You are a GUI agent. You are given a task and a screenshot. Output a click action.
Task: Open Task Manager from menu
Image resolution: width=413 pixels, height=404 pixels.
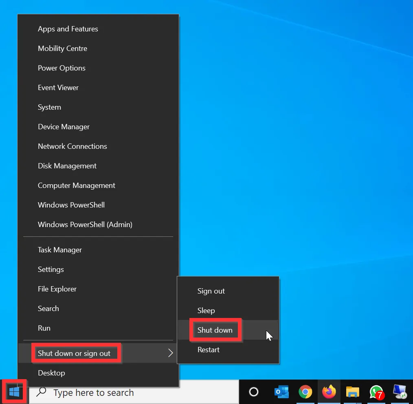click(x=60, y=250)
